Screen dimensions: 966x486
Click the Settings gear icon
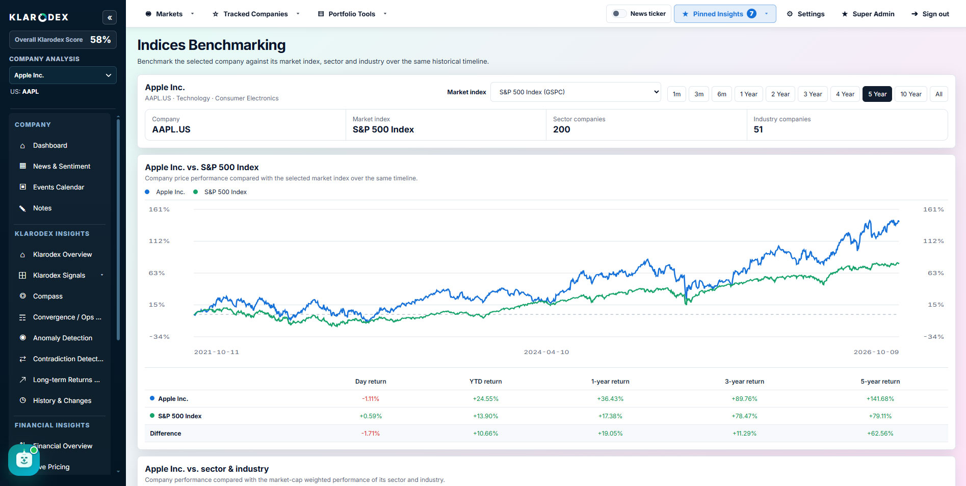pos(790,14)
